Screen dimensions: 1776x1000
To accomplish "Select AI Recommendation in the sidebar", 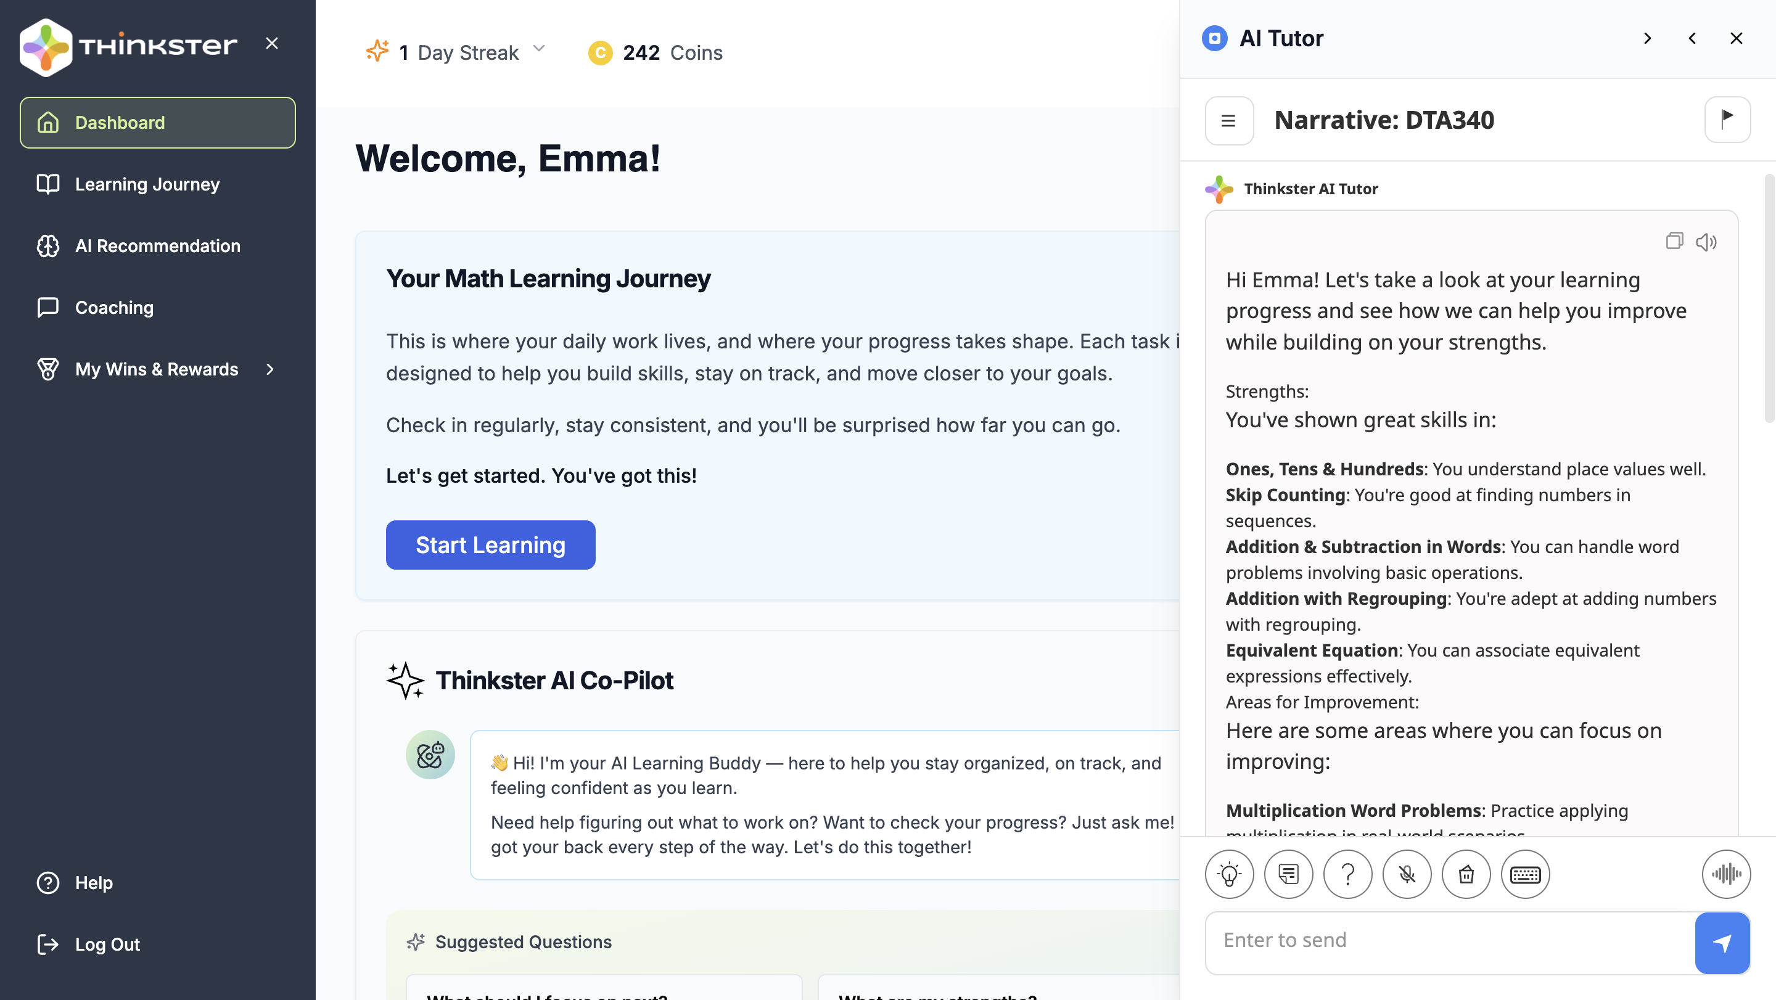I will tap(157, 245).
